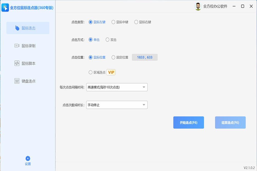Select the 鼠标右键 radio option
Image resolution: width=257 pixels, height=171 pixels.
pyautogui.click(x=143, y=22)
